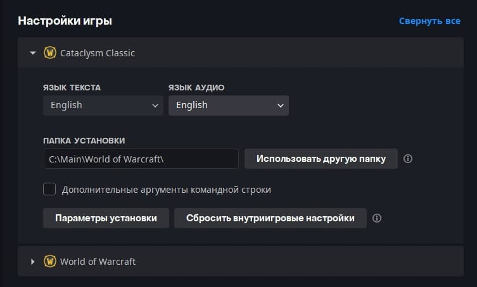Image resolution: width=477 pixels, height=287 pixels.
Task: Collapse the Cataclysm Classic section arrow
Action: click(x=33, y=53)
